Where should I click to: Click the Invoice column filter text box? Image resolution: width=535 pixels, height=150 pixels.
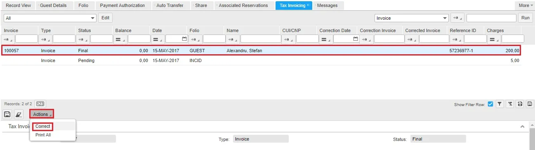[x=26, y=39]
